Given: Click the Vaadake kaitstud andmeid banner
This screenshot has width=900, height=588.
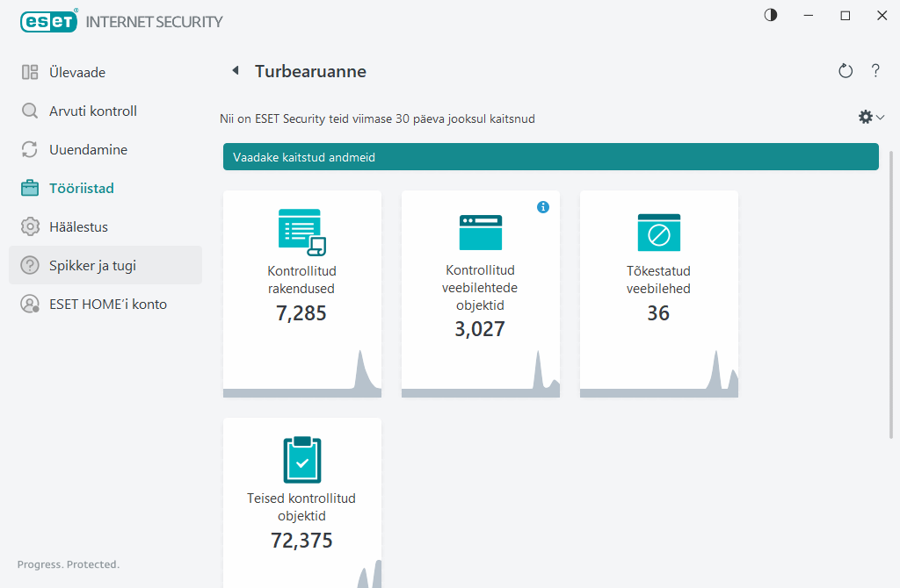Looking at the screenshot, I should (x=550, y=157).
